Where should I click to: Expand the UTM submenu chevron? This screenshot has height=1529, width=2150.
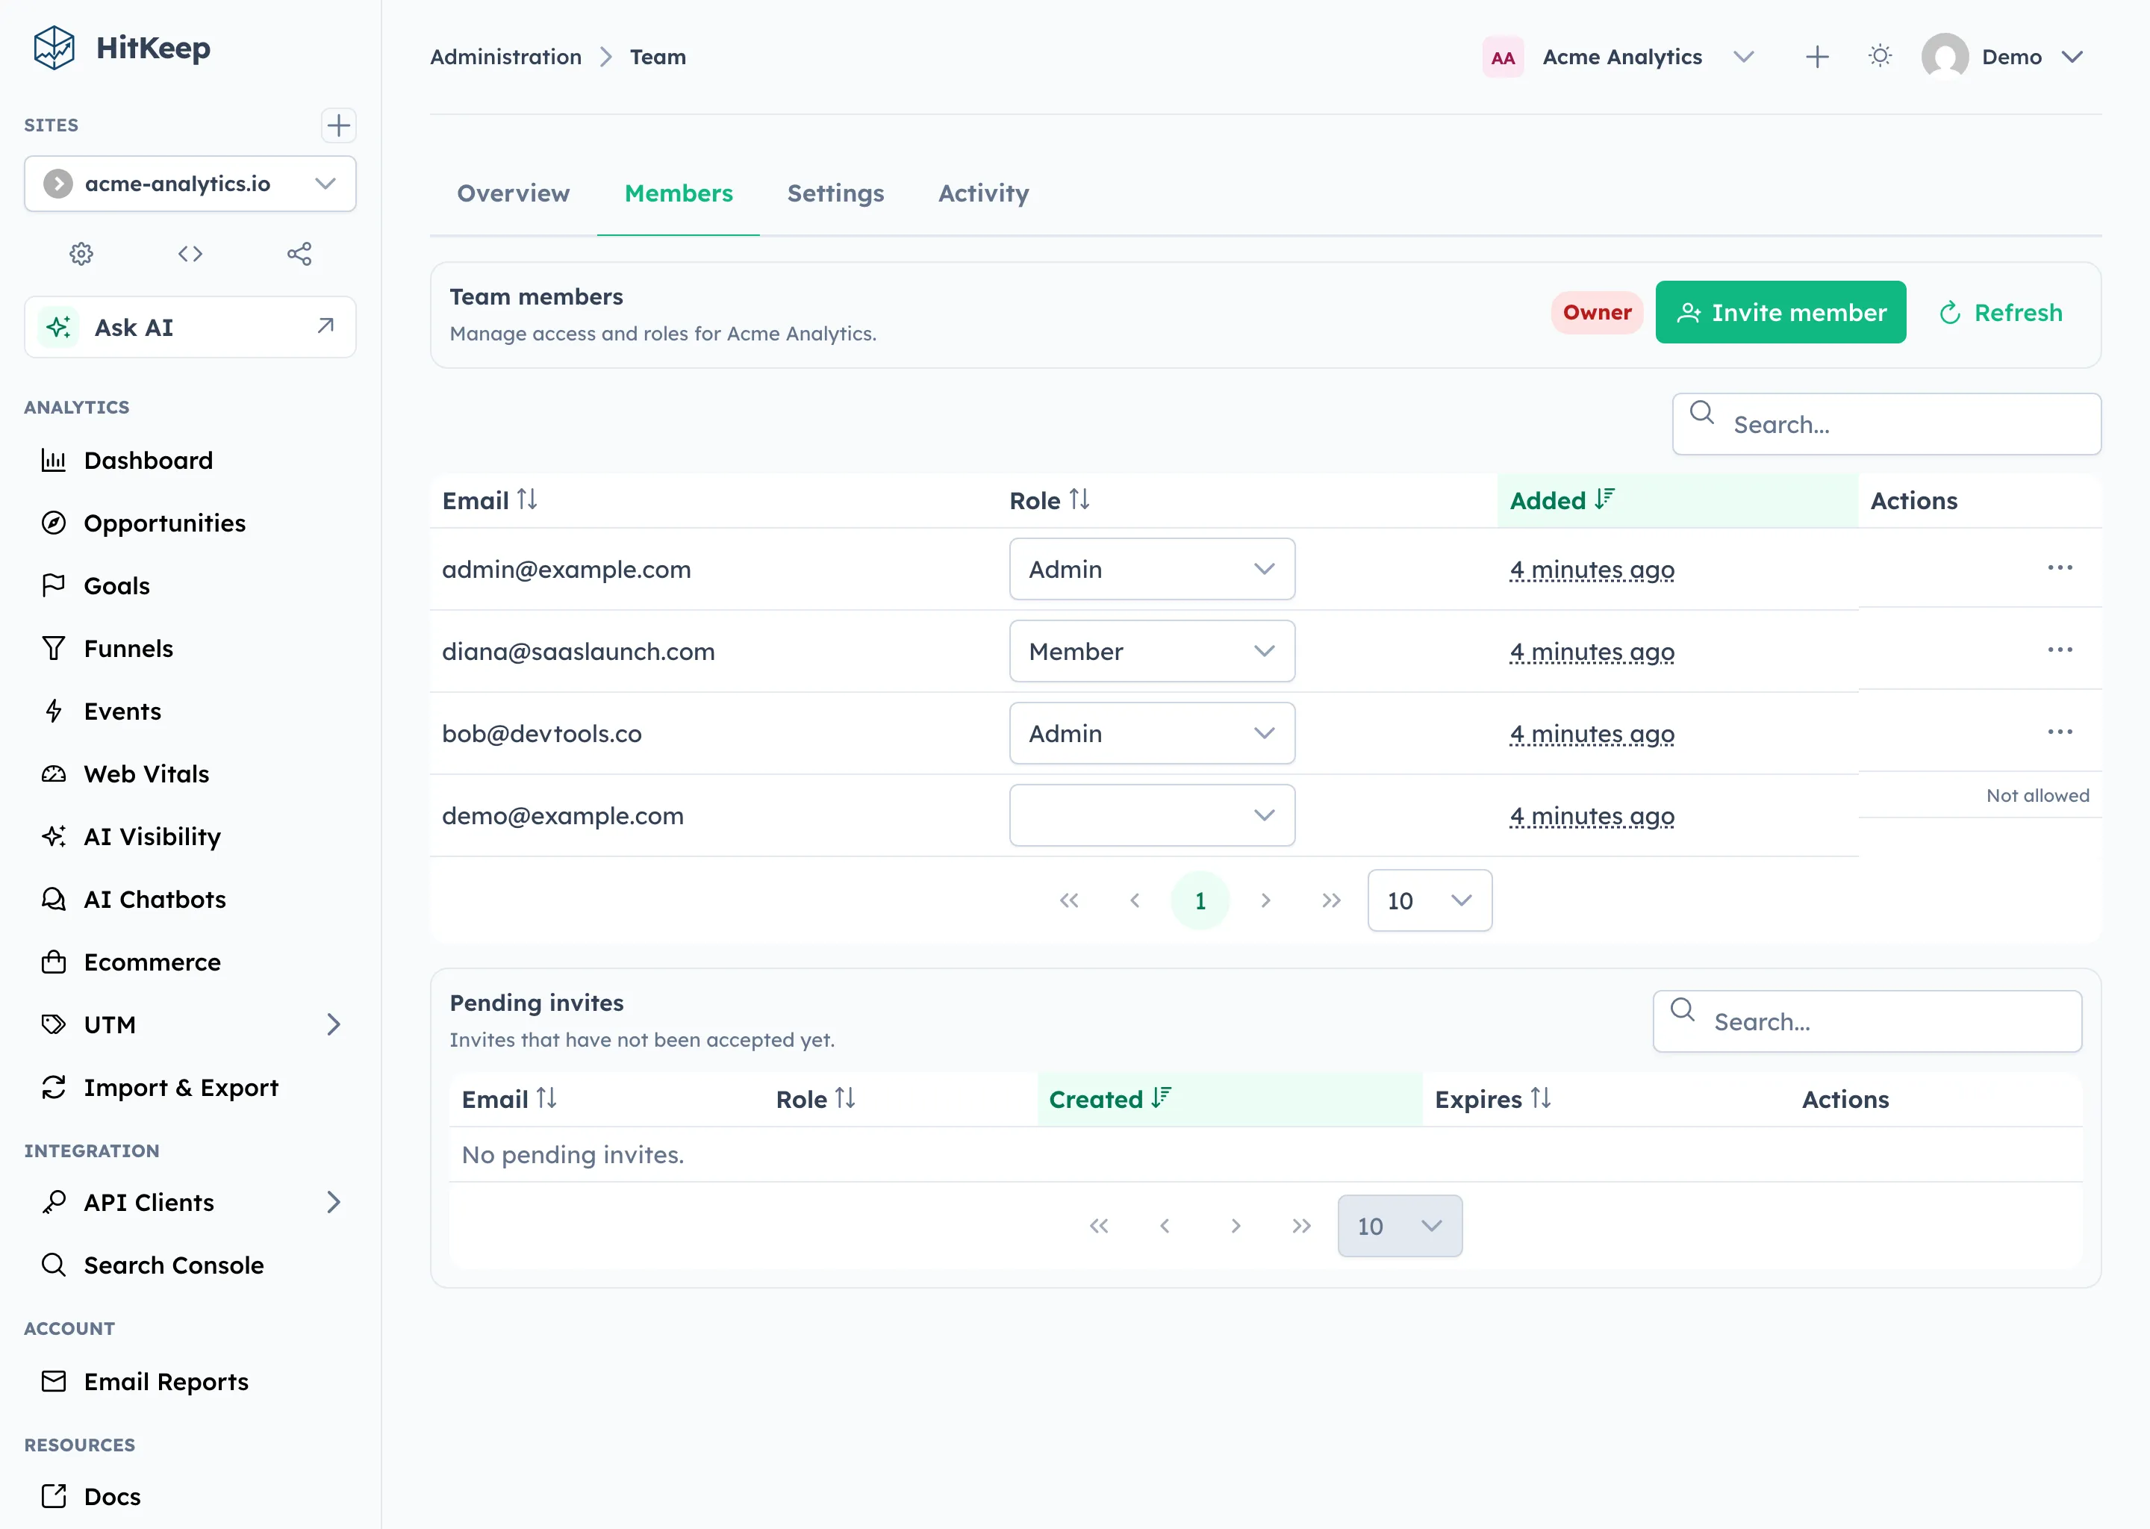tap(333, 1024)
